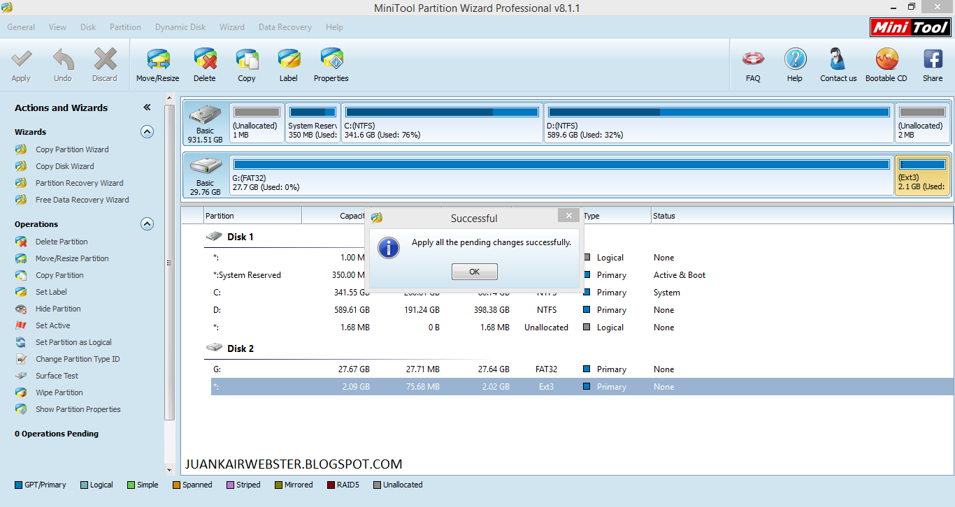Click Wipe Partition operation
The image size is (955, 507).
tap(59, 392)
